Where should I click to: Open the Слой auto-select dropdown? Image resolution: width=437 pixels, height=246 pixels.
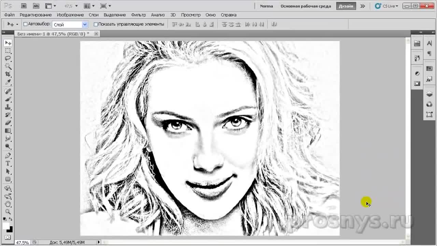[x=85, y=24]
